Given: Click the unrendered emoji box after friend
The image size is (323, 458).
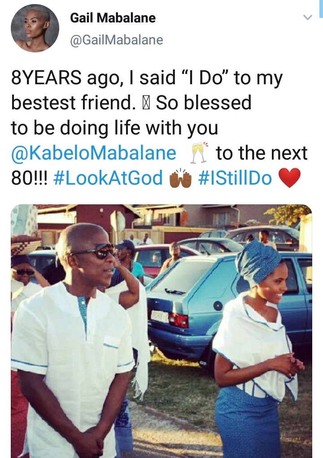Looking at the screenshot, I should point(146,103).
